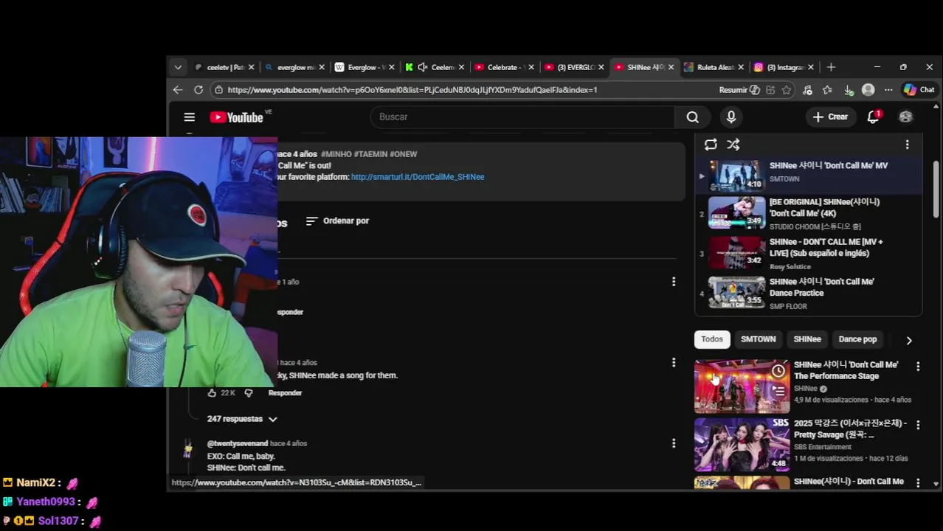Open browser downloads icon
Image resolution: width=943 pixels, height=531 pixels.
[849, 90]
